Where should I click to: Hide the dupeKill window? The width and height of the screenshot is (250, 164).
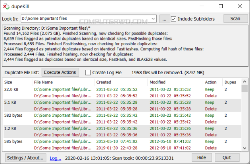coord(202,157)
